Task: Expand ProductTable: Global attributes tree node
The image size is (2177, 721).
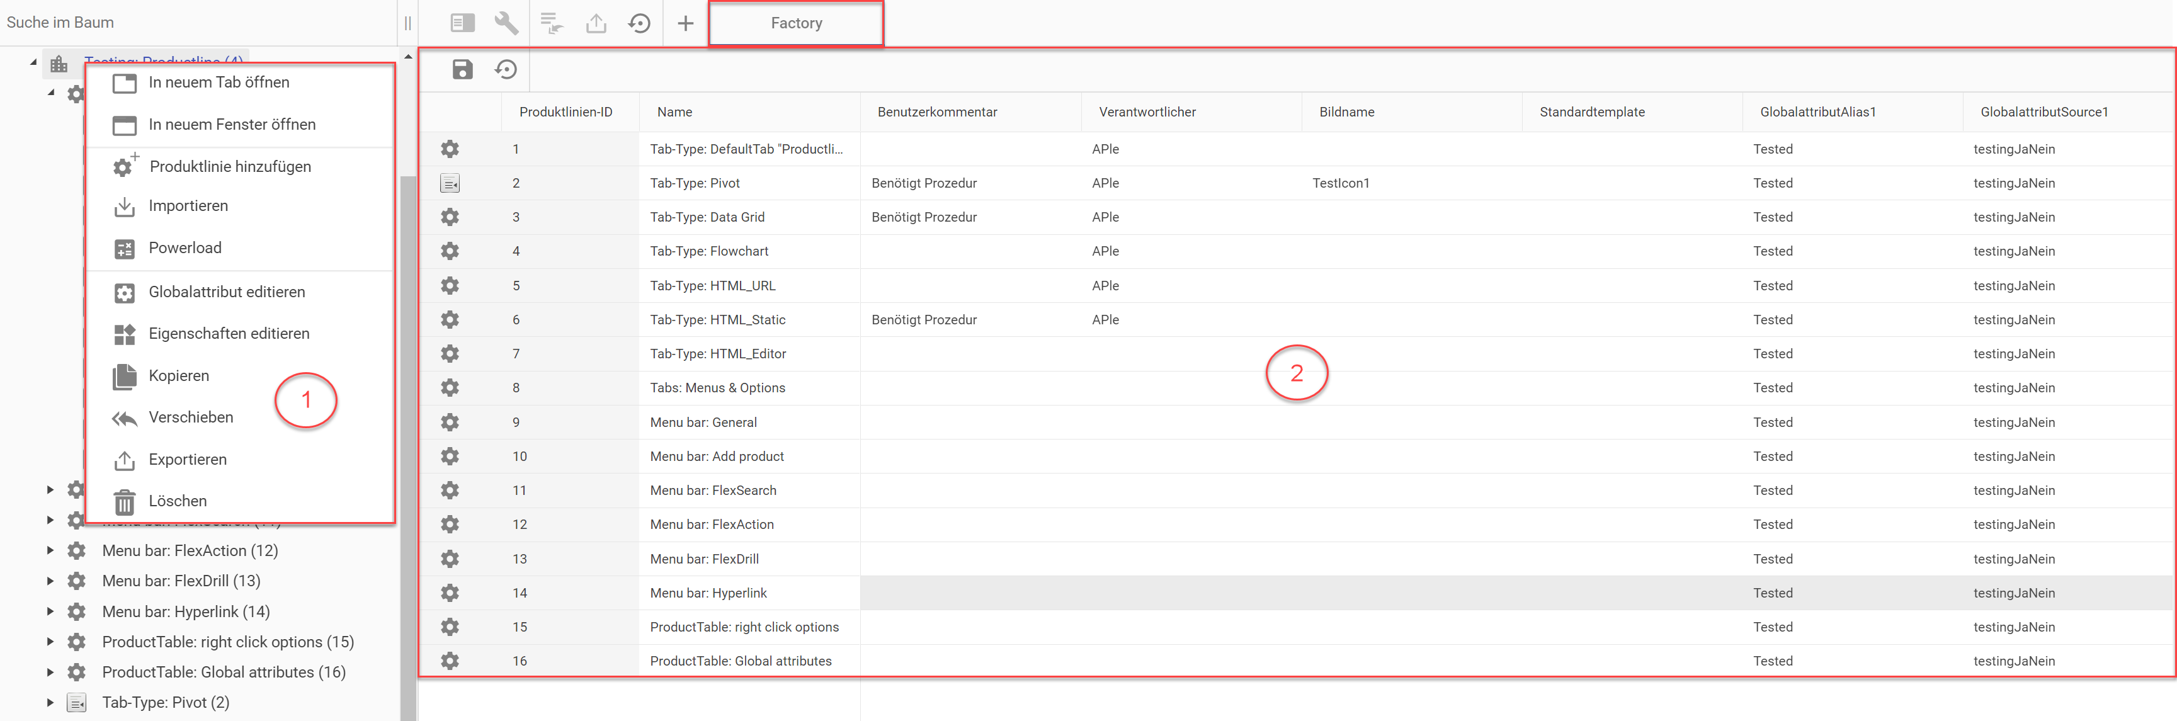Action: click(x=50, y=672)
